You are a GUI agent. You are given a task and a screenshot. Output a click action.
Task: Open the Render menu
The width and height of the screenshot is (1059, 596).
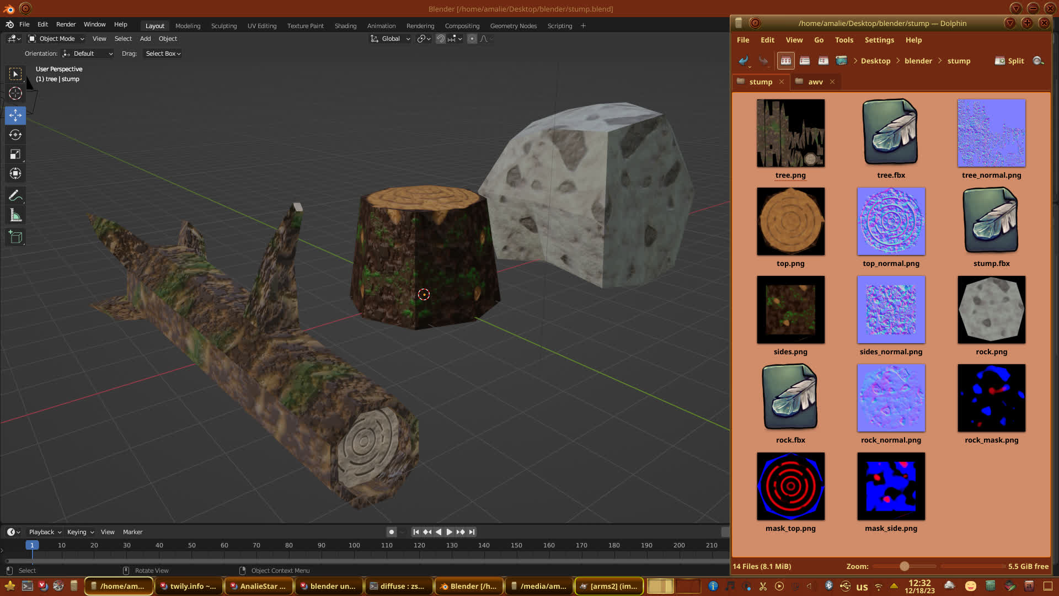(66, 24)
